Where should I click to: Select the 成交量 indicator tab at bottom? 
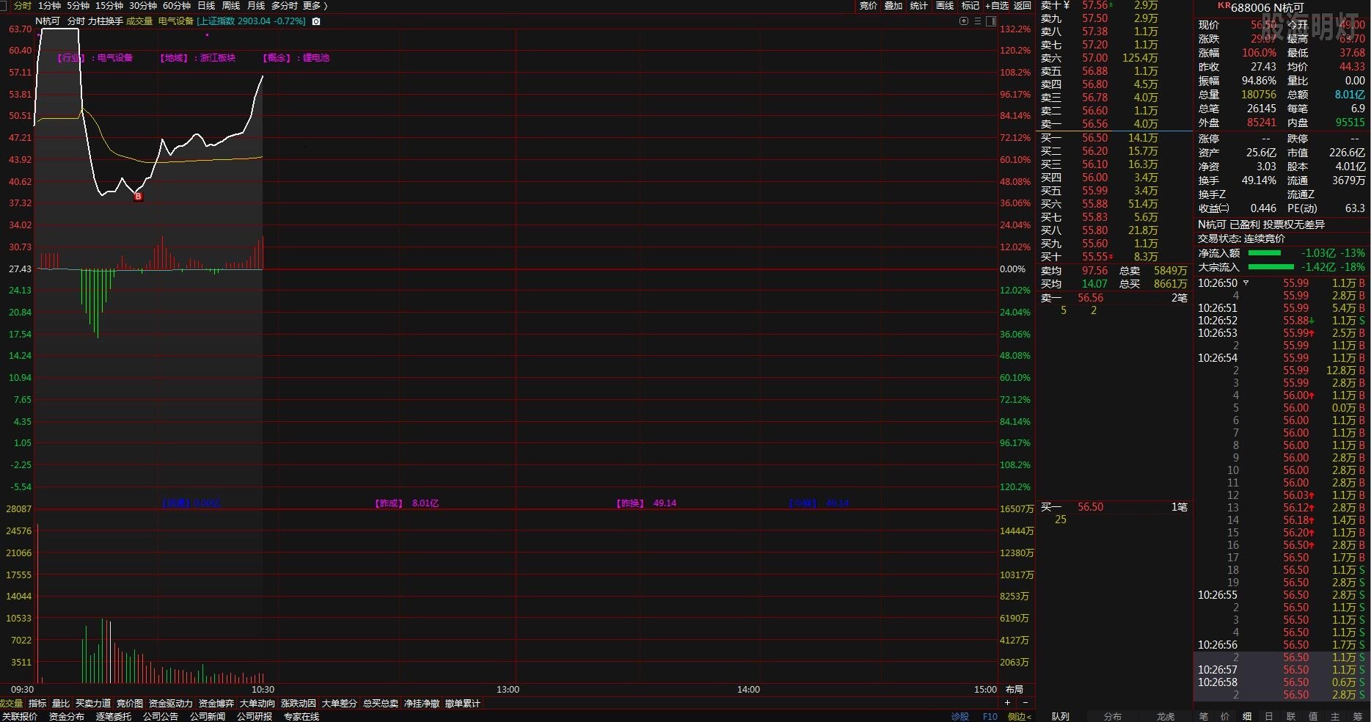tap(11, 703)
